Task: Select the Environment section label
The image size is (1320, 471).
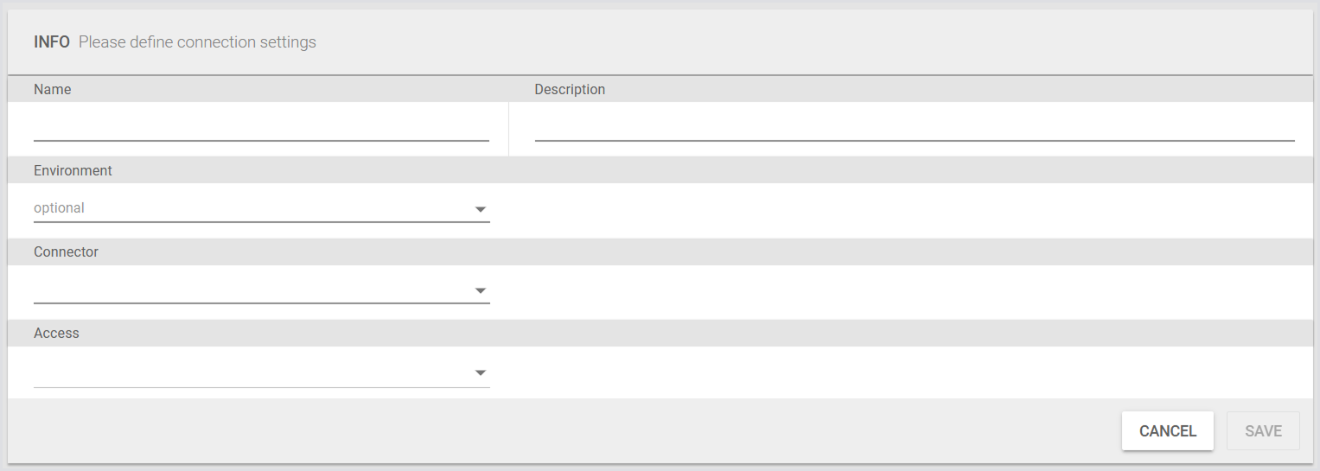Action: click(73, 171)
